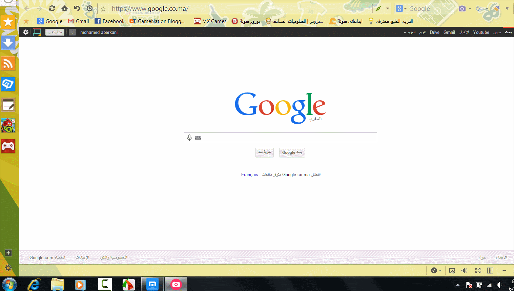Image resolution: width=514 pixels, height=291 pixels.
Task: Open the dropdown arrow at the right end of the toolbar
Action: [507, 8]
